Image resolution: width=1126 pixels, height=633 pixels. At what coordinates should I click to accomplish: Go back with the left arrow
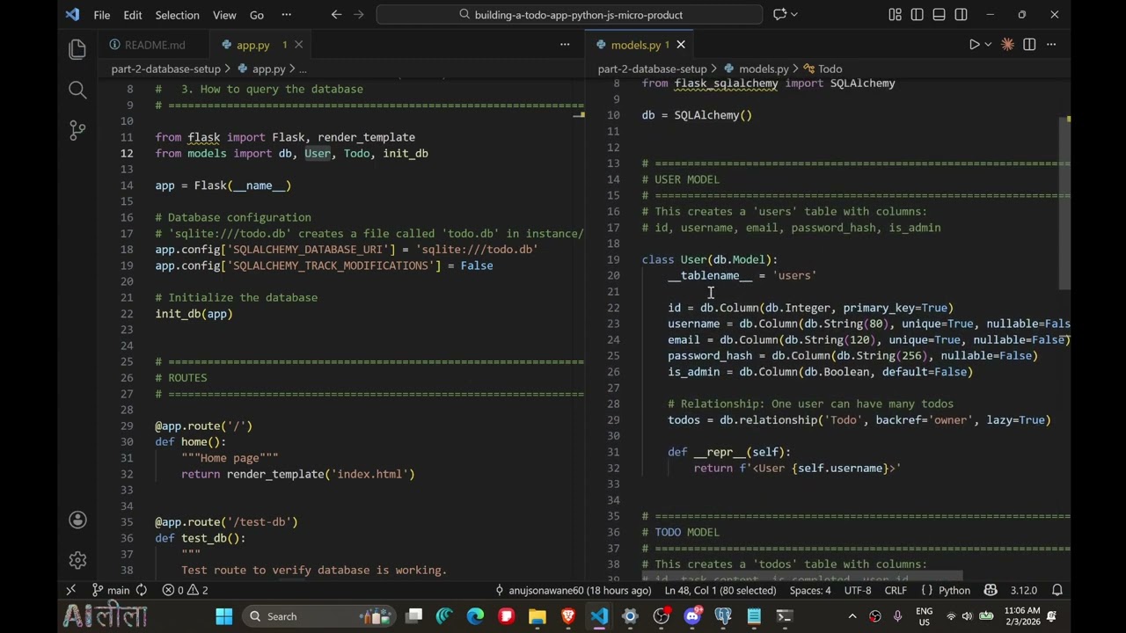[x=336, y=15]
